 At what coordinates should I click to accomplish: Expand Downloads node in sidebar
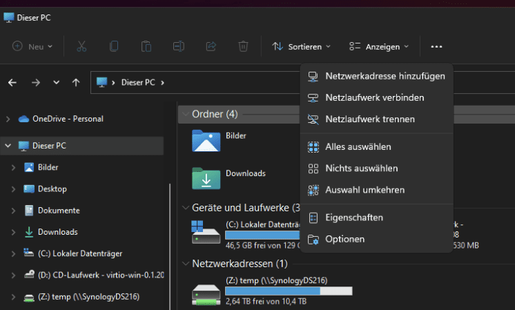point(14,232)
